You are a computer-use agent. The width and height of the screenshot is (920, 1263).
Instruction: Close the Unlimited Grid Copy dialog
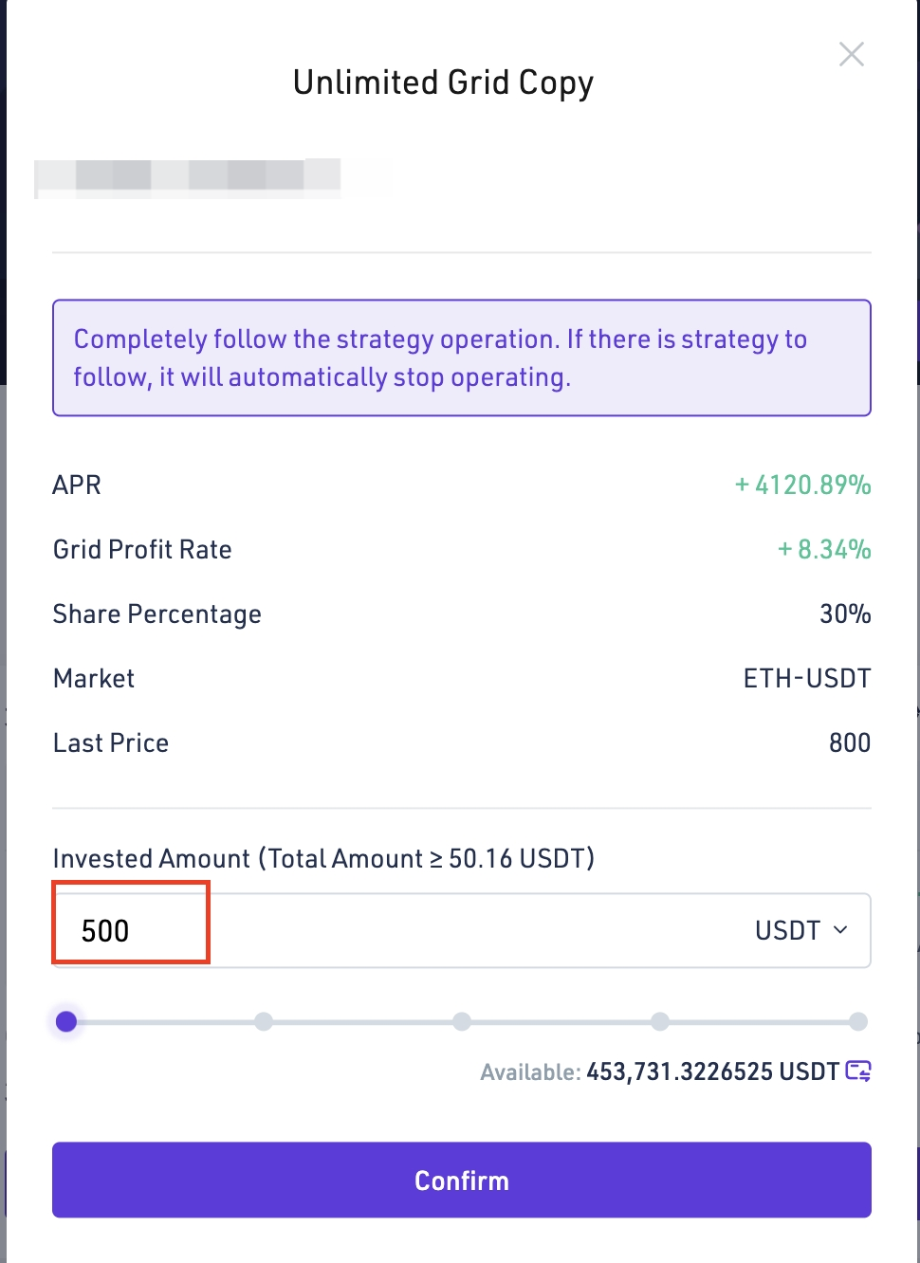pyautogui.click(x=851, y=54)
